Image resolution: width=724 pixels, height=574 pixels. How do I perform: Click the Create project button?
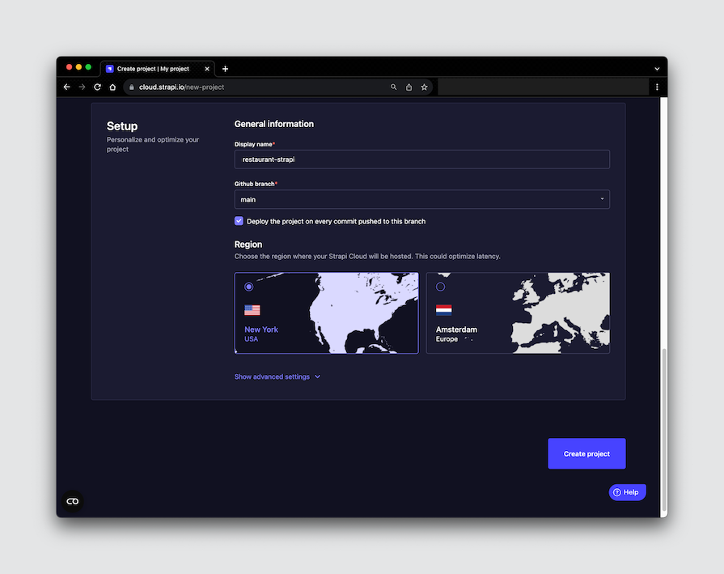click(586, 453)
